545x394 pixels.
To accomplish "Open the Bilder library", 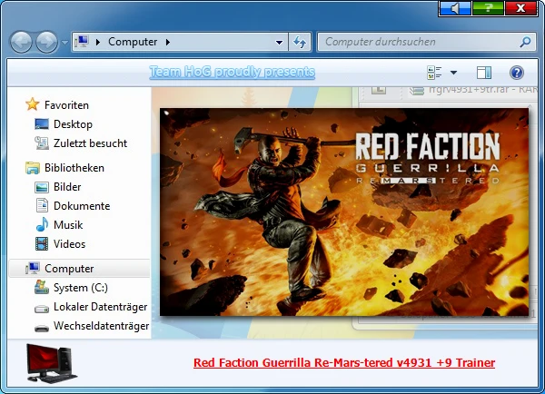I will click(x=67, y=187).
